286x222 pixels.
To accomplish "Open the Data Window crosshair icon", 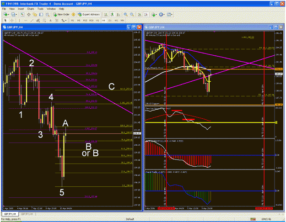I will tap(29, 14).
